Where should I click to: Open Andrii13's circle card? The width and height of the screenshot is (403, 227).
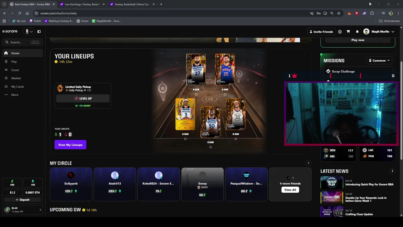(x=115, y=184)
